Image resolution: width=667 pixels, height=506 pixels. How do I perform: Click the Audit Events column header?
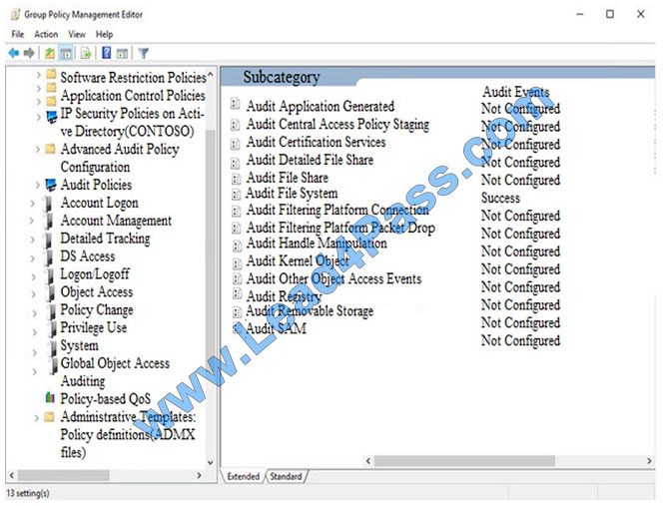coord(515,92)
